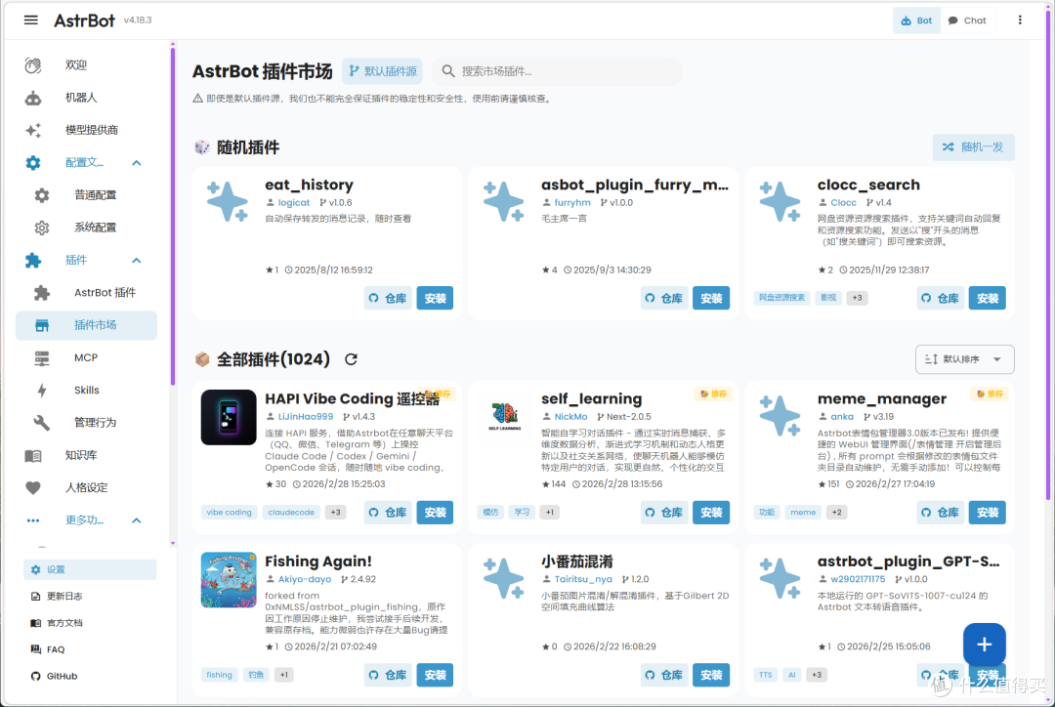The width and height of the screenshot is (1055, 707).
Task: Open the three-dot menu at top right
Action: click(x=1019, y=21)
